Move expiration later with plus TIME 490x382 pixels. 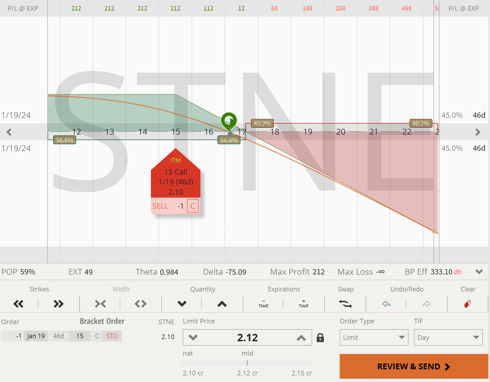(x=304, y=304)
